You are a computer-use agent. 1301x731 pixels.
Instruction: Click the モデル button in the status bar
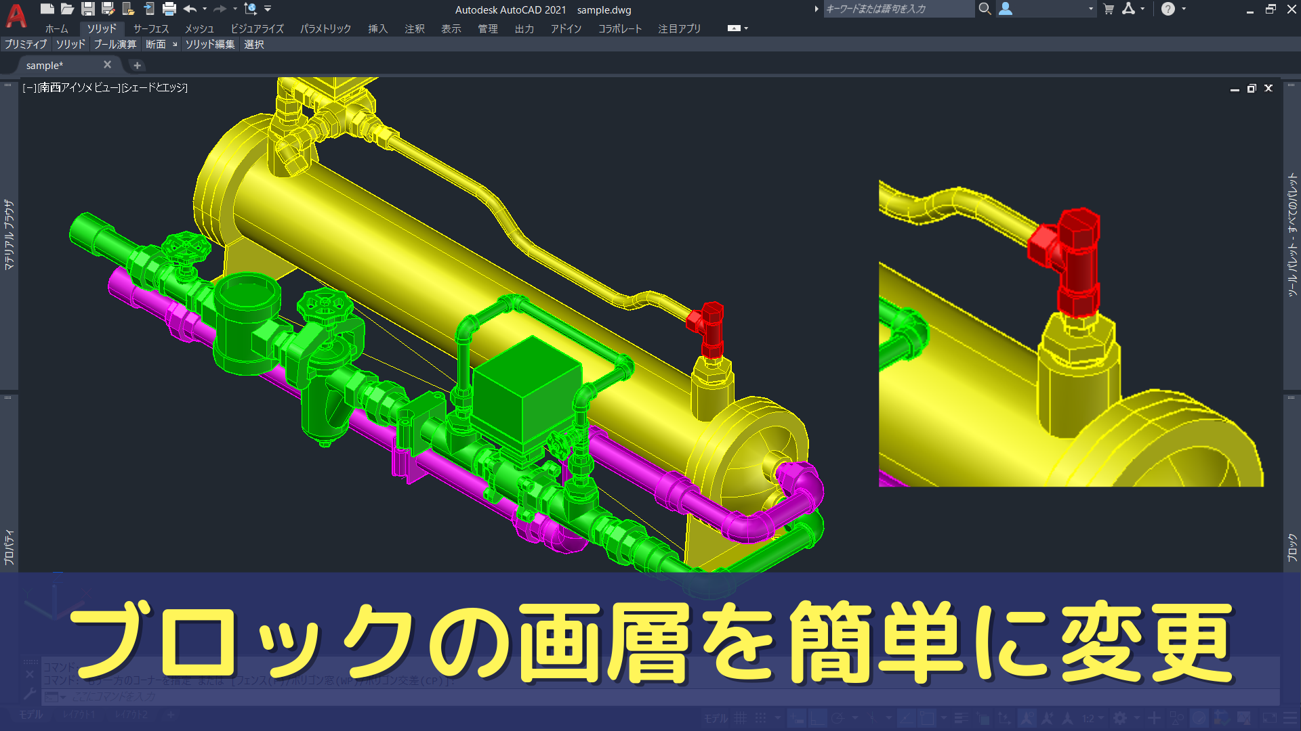[715, 718]
